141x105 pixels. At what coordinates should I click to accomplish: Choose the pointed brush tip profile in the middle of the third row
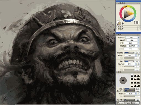tap(135, 83)
